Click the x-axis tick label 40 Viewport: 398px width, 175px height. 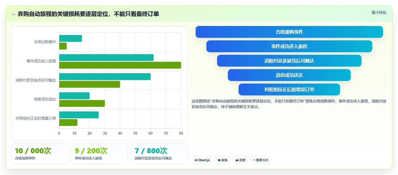(x=120, y=133)
